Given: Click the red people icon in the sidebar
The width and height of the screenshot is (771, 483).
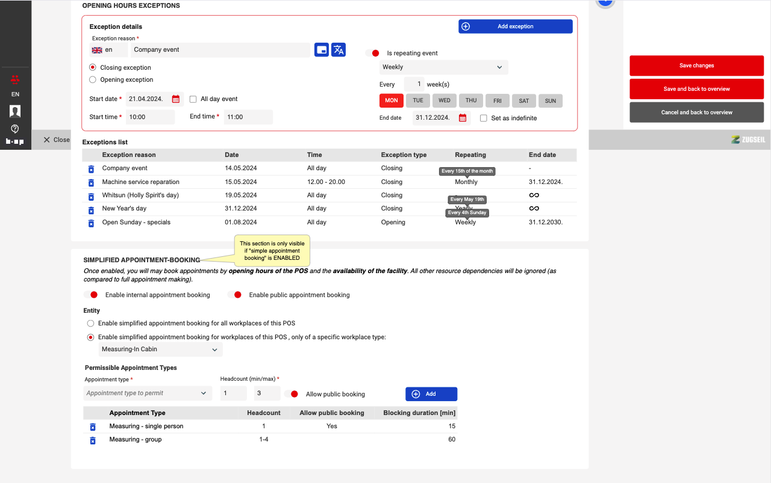Looking at the screenshot, I should click(15, 79).
